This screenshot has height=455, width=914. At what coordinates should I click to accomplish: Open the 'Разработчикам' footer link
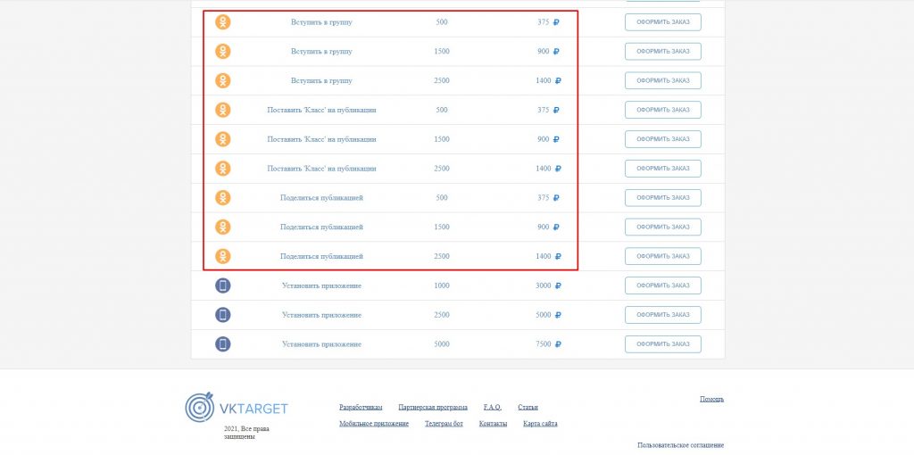[361, 408]
